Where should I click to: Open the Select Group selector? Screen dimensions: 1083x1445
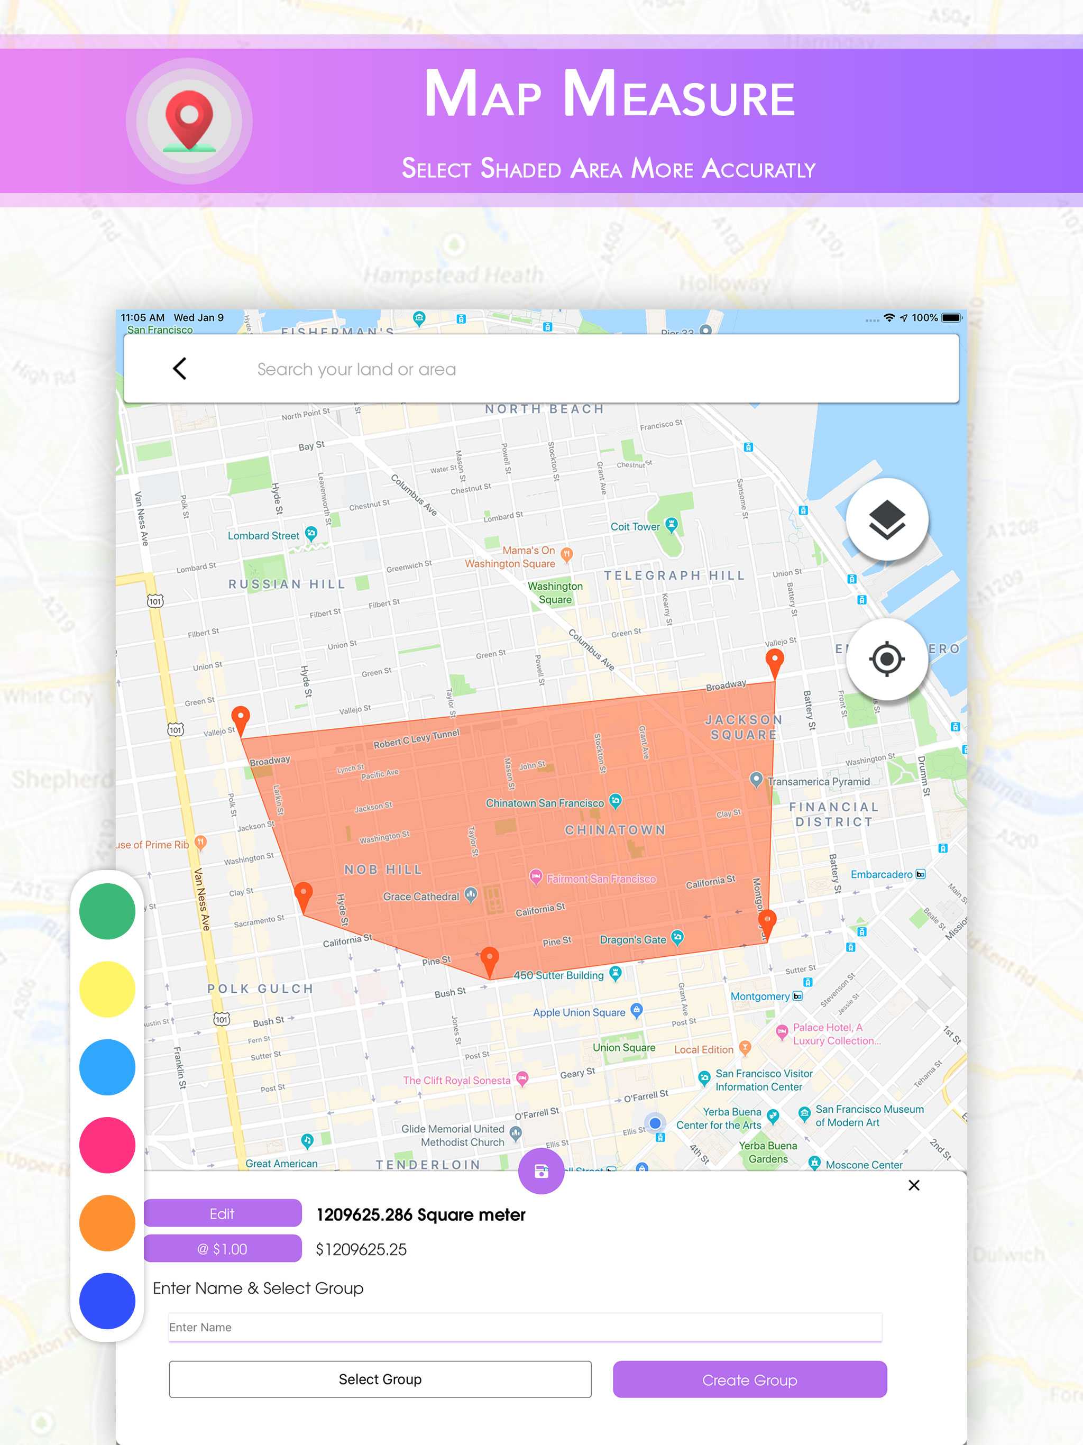click(x=380, y=1379)
